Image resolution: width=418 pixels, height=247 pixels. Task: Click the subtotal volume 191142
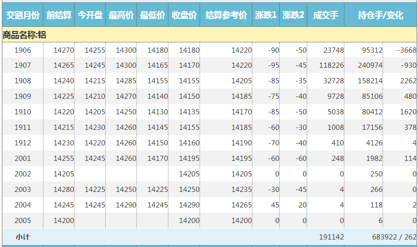(331, 237)
